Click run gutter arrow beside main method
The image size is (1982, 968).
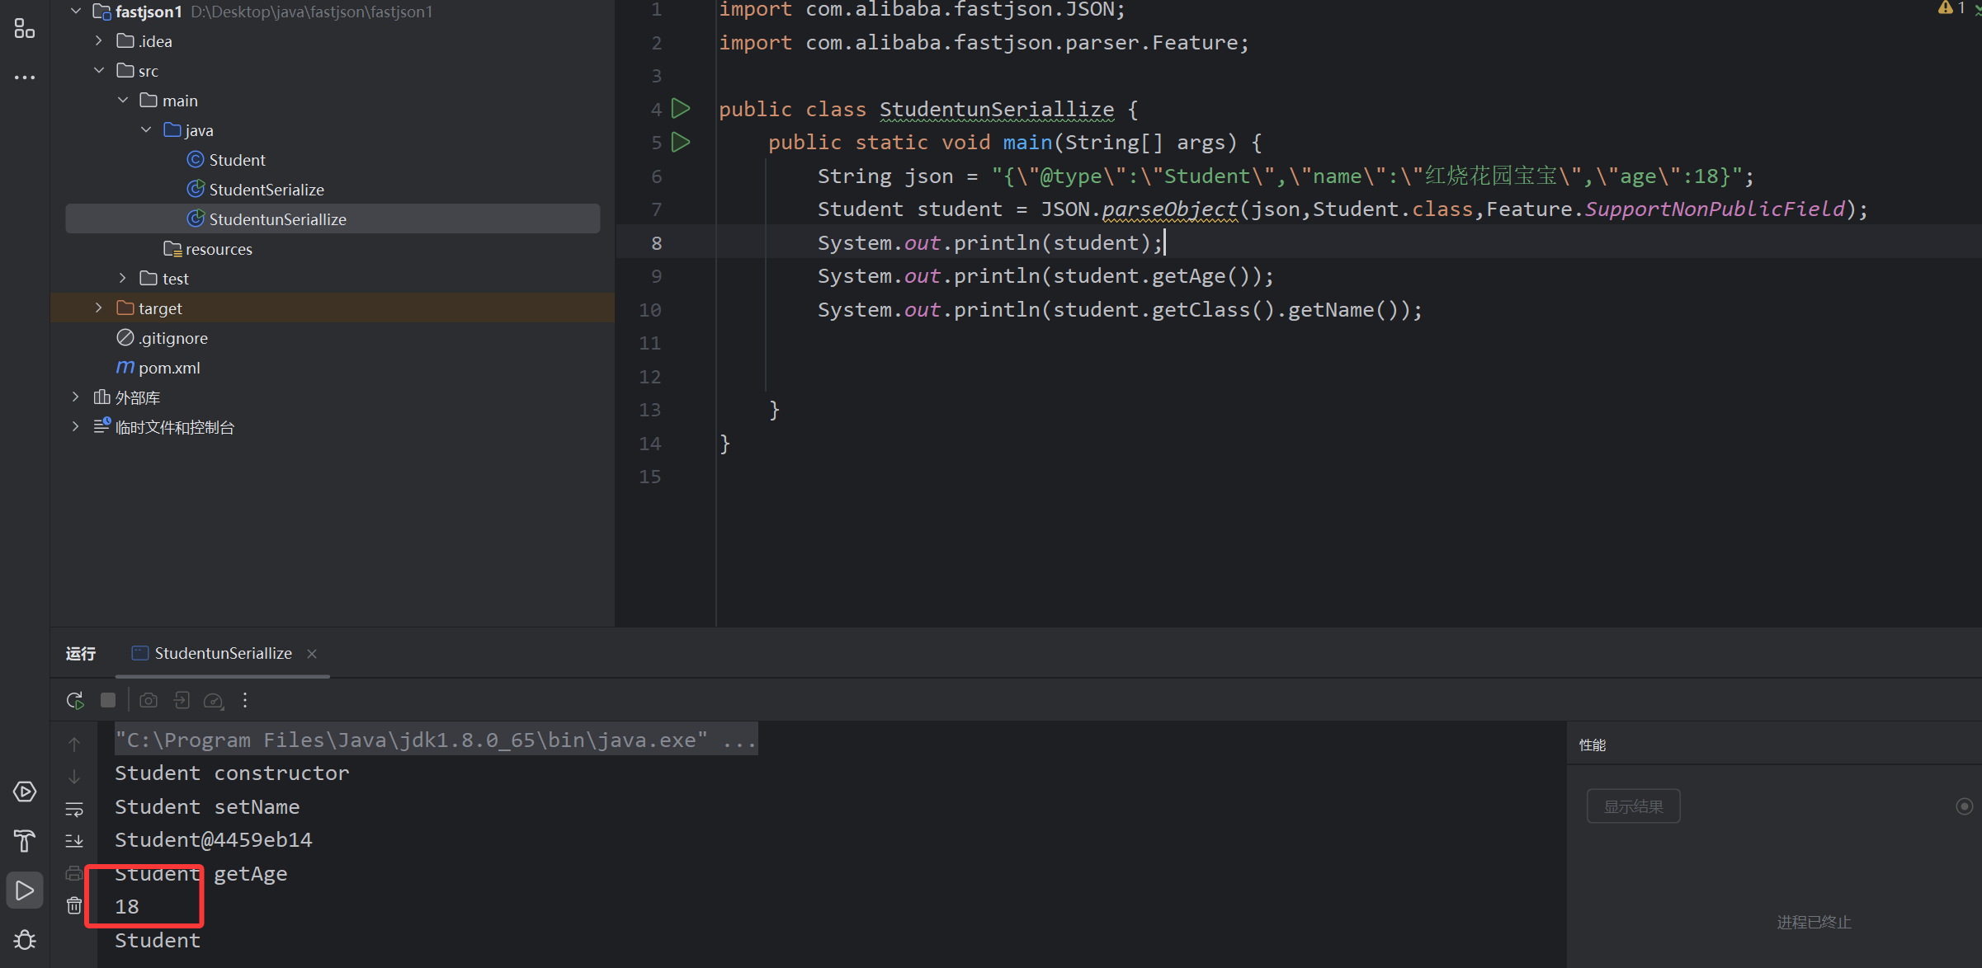pyautogui.click(x=681, y=142)
